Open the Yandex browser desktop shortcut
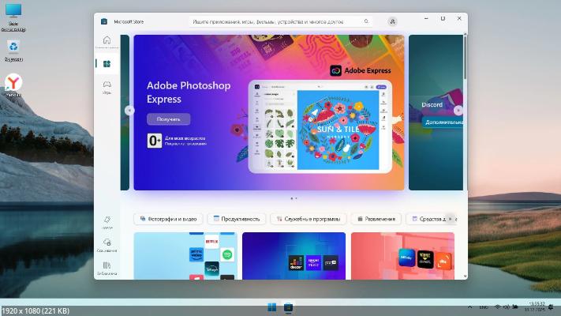Viewport: 561px width, 316px height. (13, 83)
